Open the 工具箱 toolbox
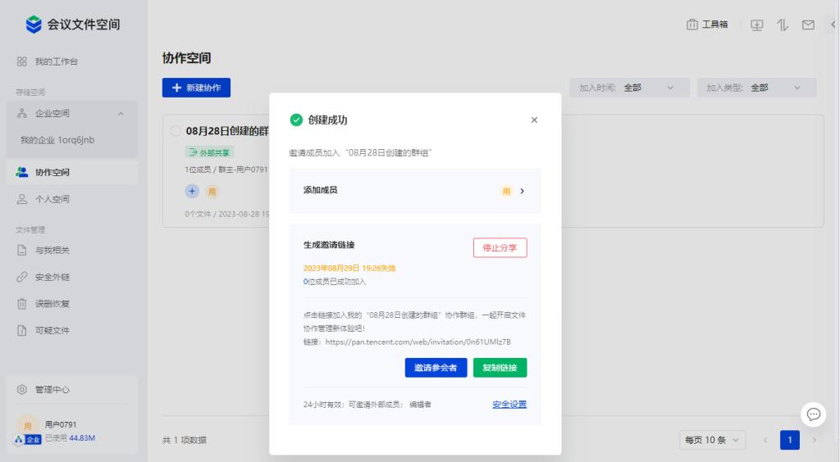840x462 pixels. click(707, 25)
